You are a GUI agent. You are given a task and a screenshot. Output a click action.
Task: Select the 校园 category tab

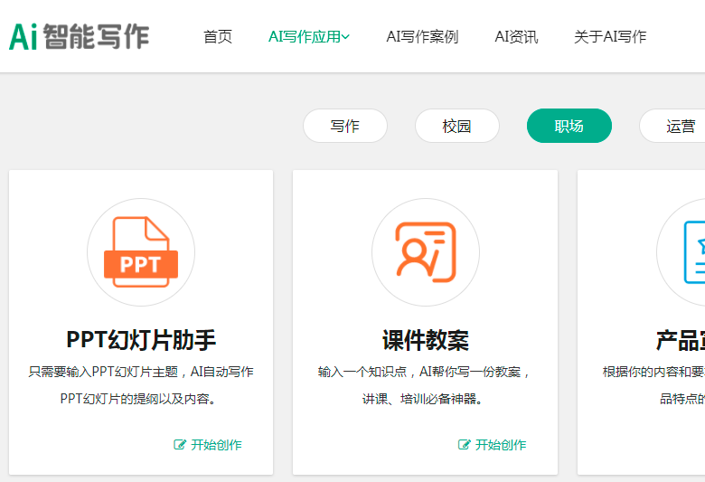pyautogui.click(x=457, y=126)
